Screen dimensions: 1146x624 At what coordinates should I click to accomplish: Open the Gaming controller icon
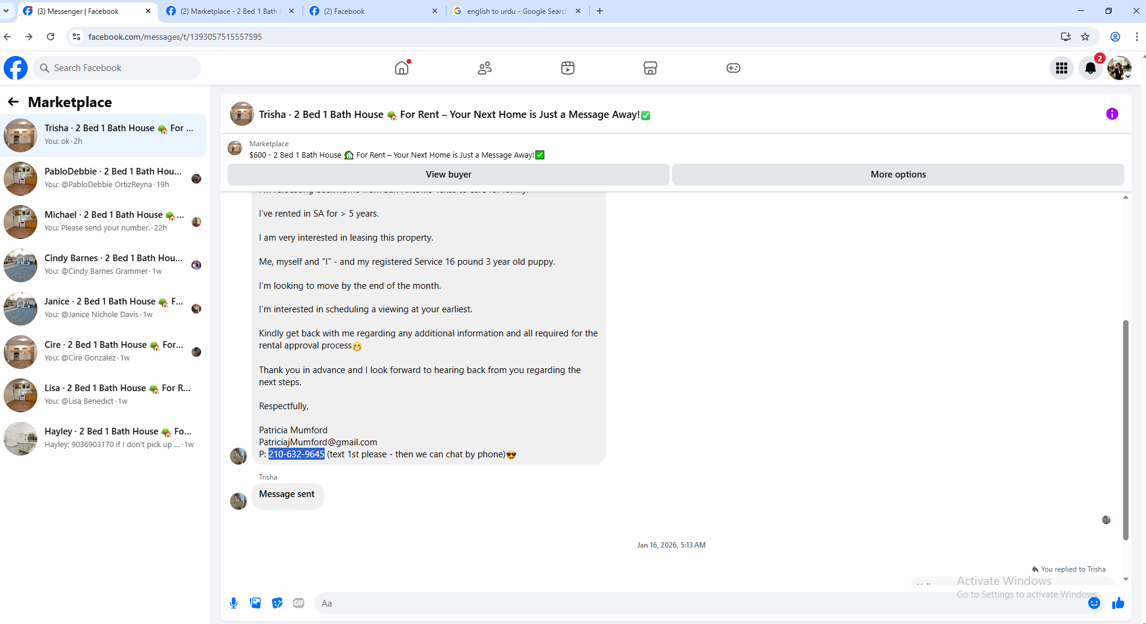pyautogui.click(x=733, y=68)
